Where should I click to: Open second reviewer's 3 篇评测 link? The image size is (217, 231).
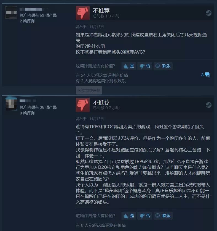pyautogui.click(x=27, y=113)
